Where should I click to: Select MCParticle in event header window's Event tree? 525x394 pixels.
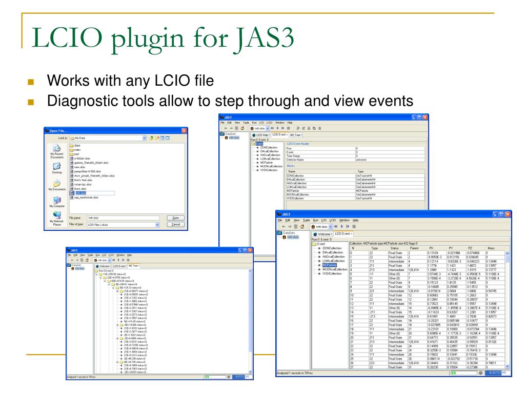pos(267,163)
